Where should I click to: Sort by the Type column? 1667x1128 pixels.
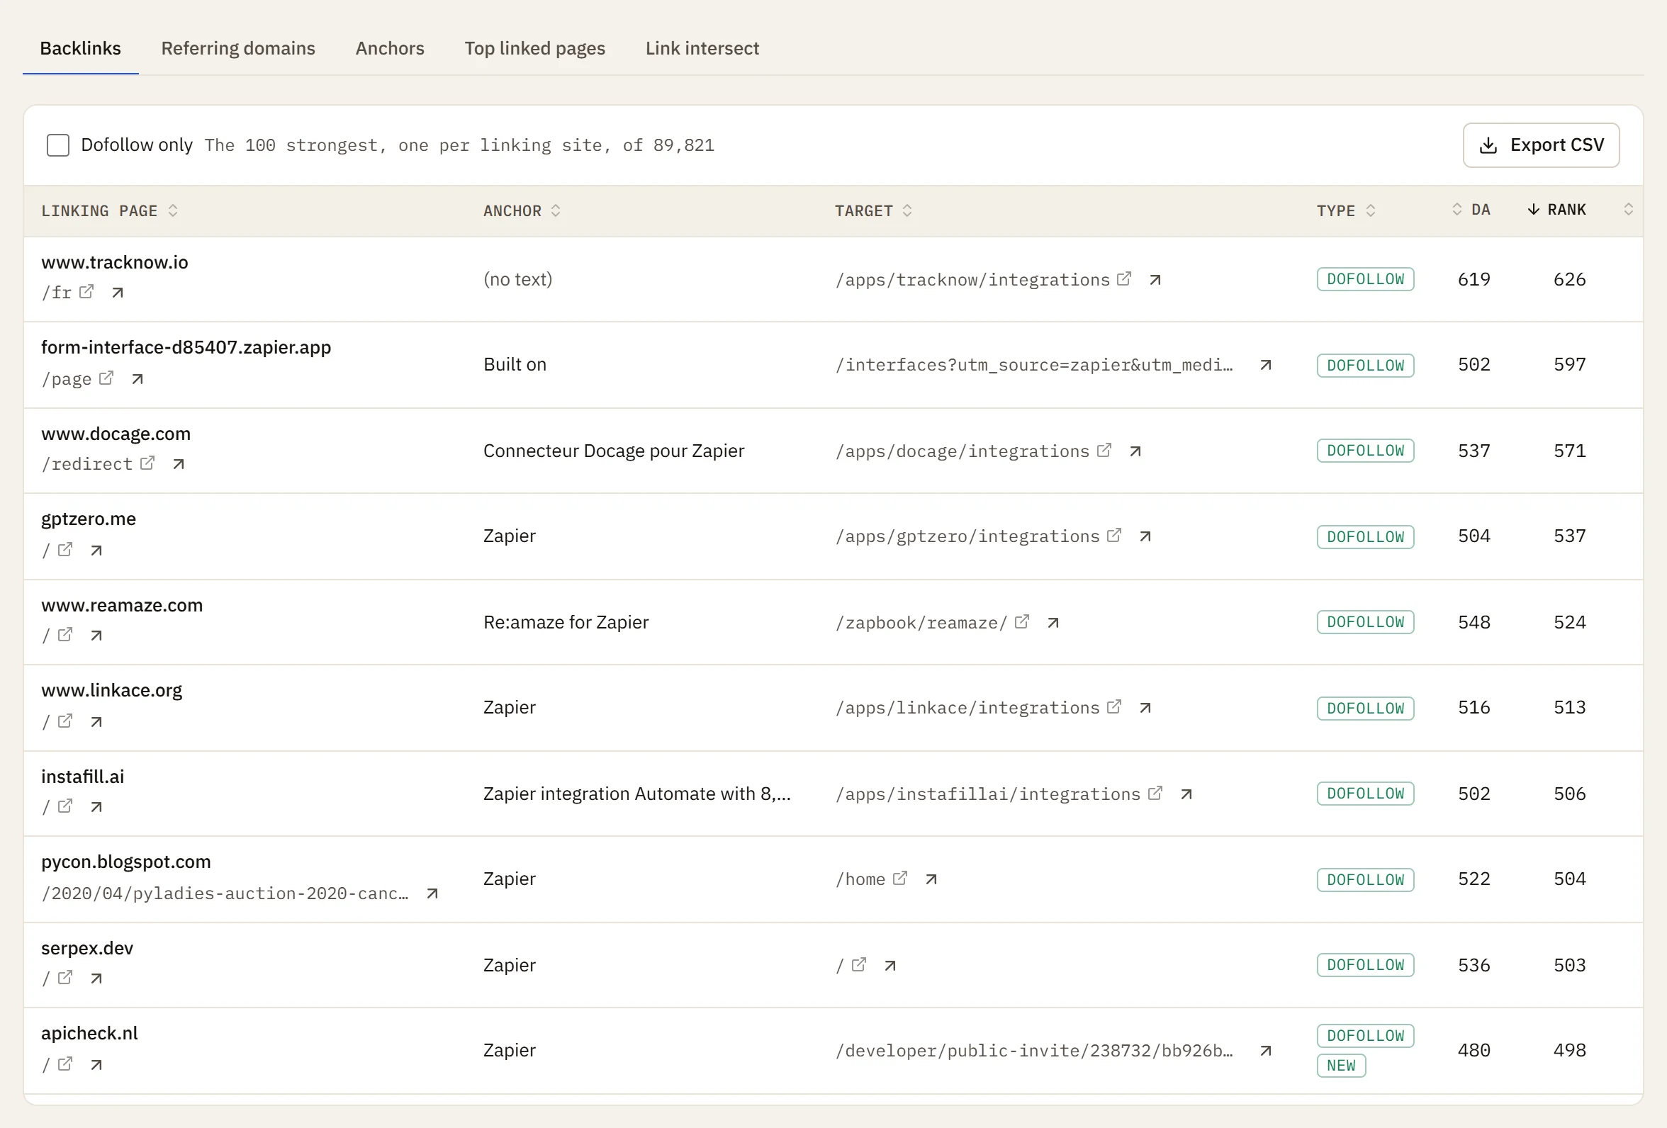[1346, 211]
